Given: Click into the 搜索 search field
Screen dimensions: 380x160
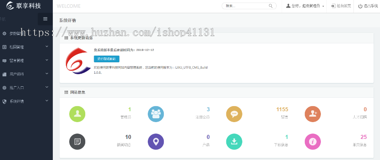Looking at the screenshot, I should pos(249,6).
